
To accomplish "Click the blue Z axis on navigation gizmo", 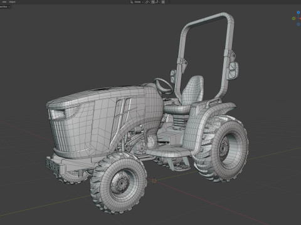I will [x=298, y=12].
